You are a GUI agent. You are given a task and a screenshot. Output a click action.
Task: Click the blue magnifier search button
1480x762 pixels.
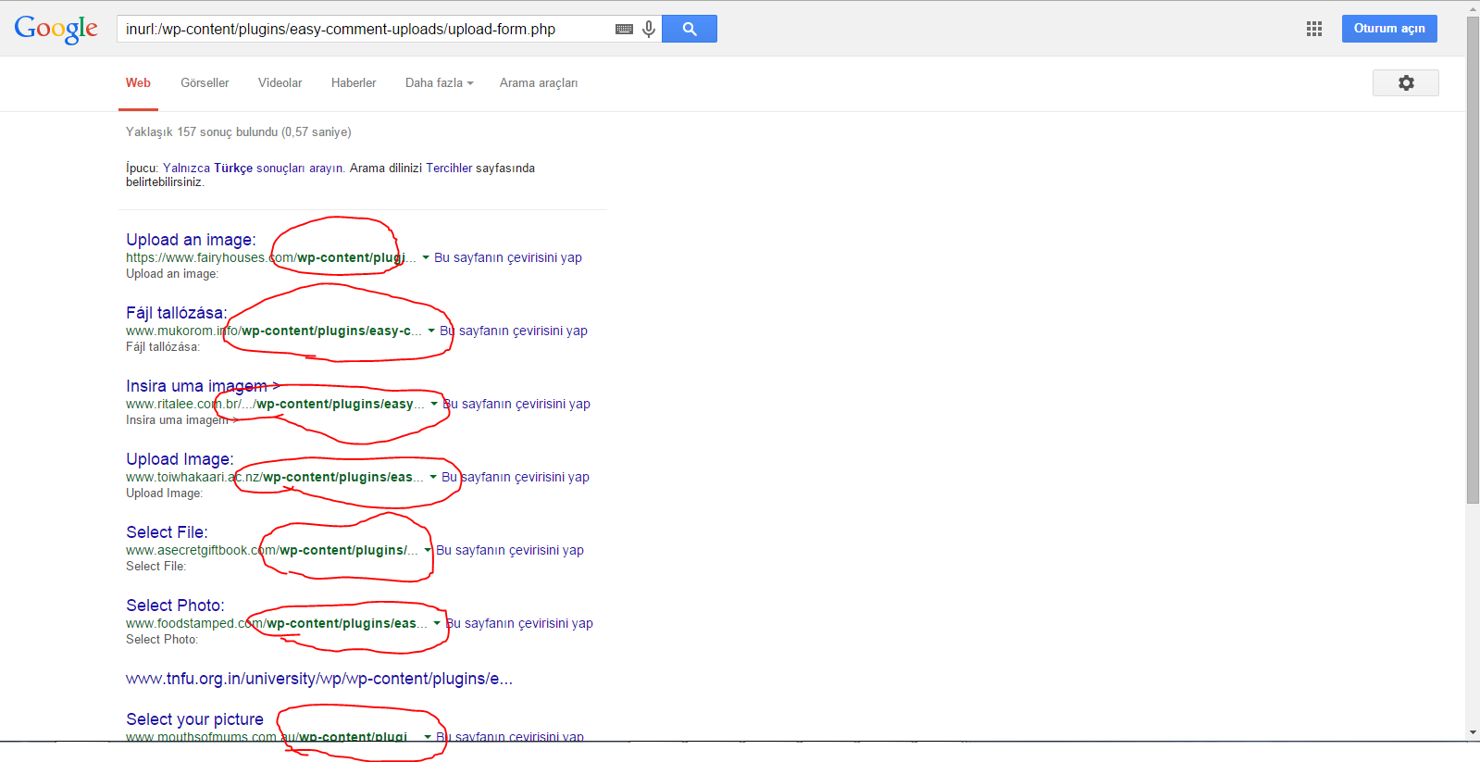[x=690, y=29]
